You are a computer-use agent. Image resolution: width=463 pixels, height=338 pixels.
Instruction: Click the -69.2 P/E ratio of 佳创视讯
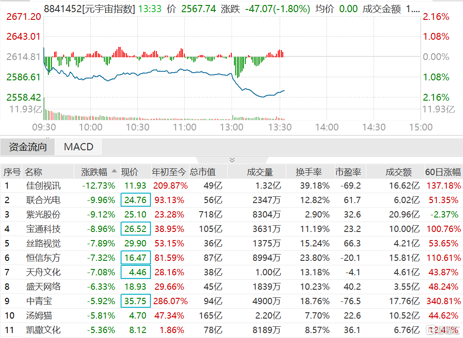(351, 185)
